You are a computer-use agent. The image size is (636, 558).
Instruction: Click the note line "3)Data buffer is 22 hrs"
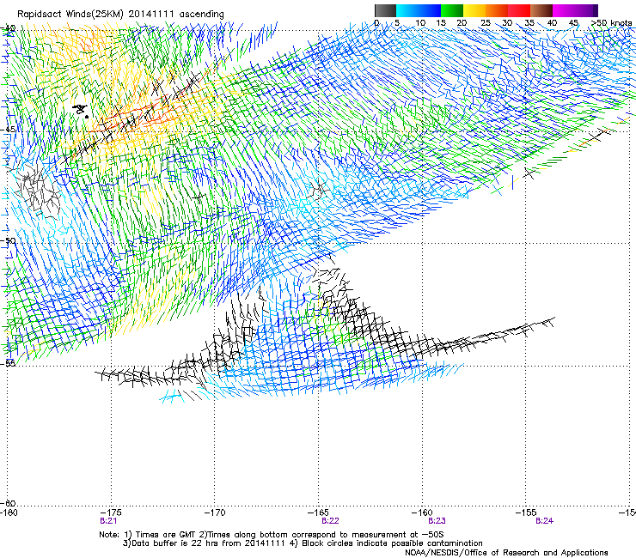point(303,543)
